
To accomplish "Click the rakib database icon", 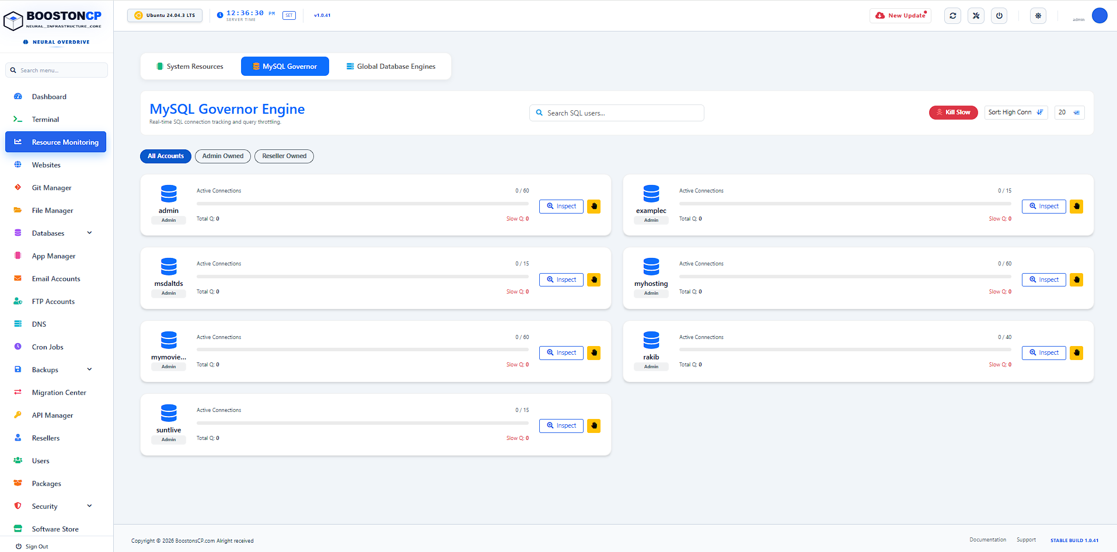I will (x=651, y=340).
